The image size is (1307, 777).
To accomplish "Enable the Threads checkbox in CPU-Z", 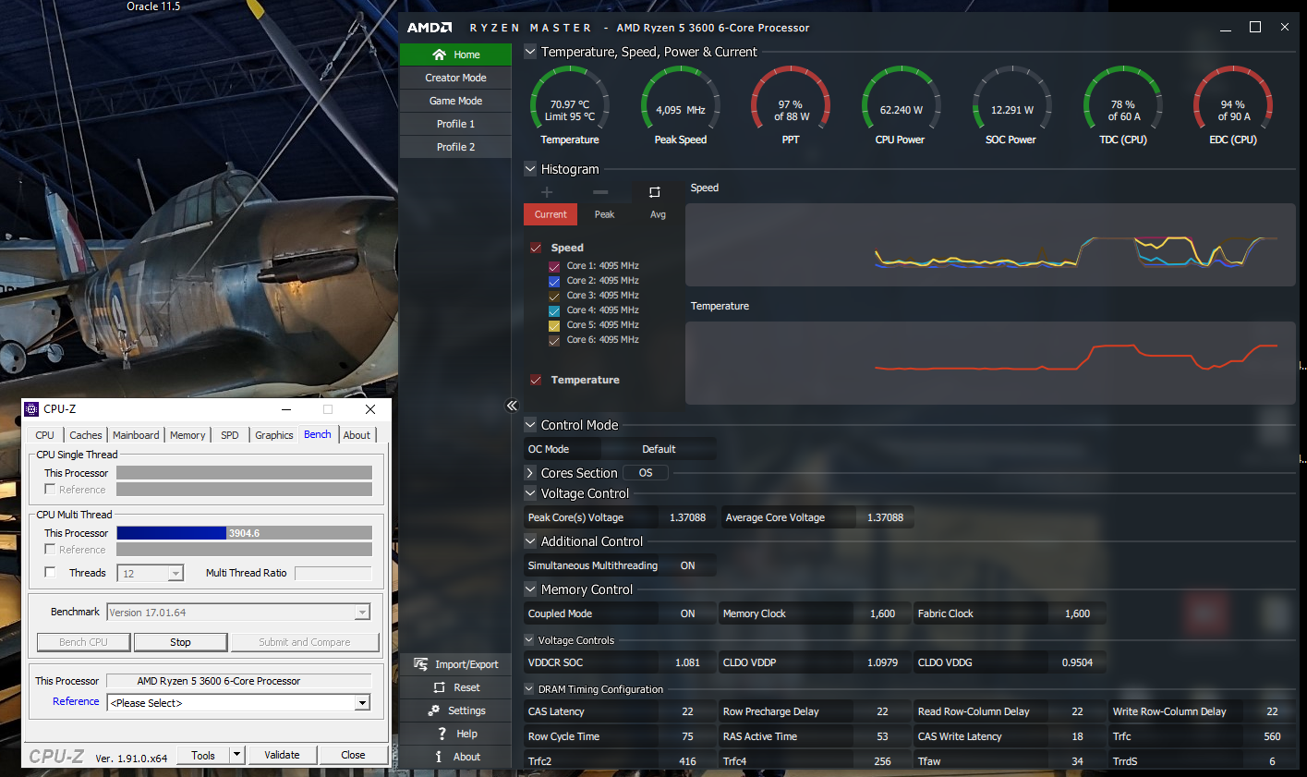I will pos(50,572).
